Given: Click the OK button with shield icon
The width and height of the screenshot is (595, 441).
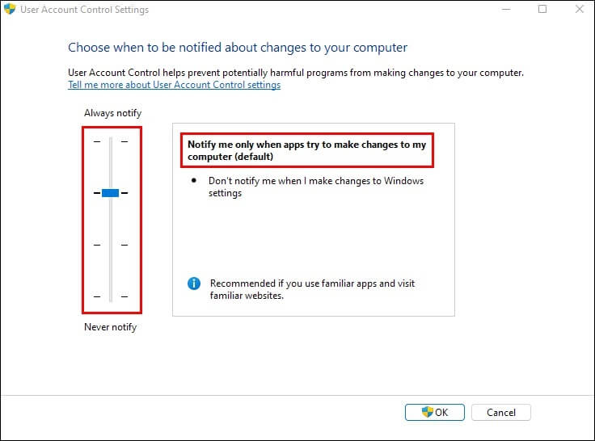Looking at the screenshot, I should click(x=434, y=412).
